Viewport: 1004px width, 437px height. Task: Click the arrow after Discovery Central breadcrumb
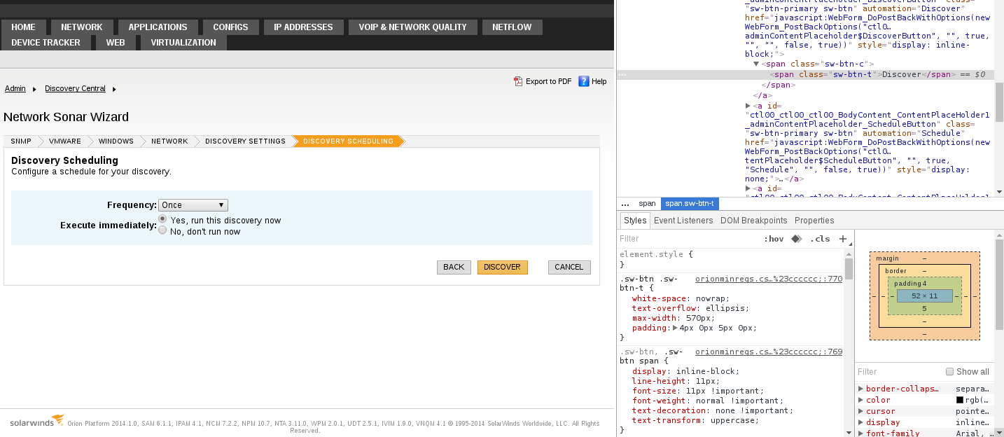[114, 89]
